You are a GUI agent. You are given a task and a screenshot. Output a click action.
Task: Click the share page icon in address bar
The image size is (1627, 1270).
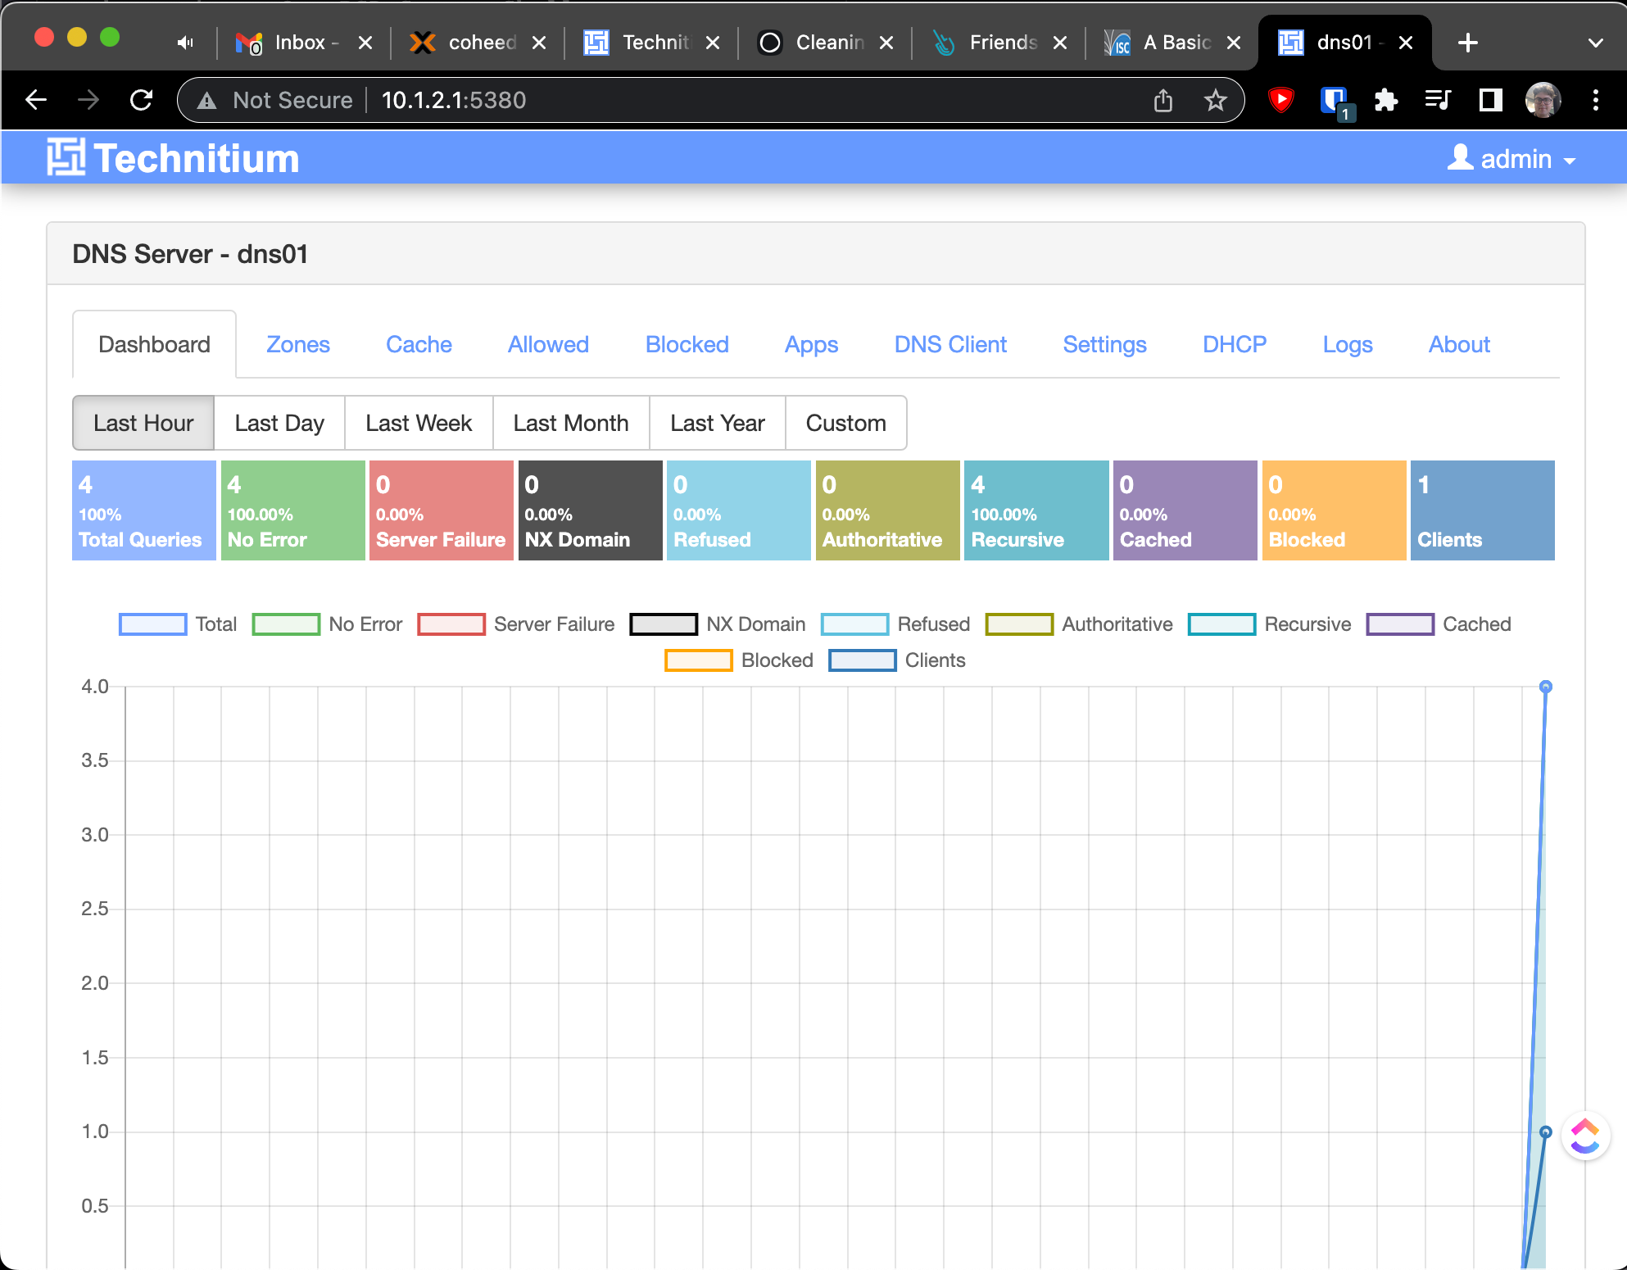(1163, 101)
